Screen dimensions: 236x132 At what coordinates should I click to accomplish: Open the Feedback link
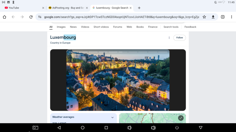pyautogui.click(x=190, y=27)
